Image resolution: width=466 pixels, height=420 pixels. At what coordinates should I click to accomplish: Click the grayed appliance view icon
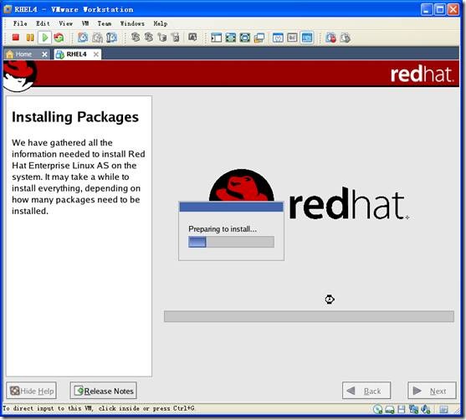pyautogui.click(x=292, y=38)
